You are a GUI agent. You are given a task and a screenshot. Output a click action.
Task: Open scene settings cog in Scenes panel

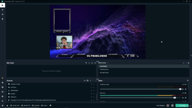(189, 63)
